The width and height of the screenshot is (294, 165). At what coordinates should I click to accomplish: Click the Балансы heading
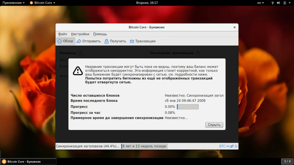pos(68,53)
